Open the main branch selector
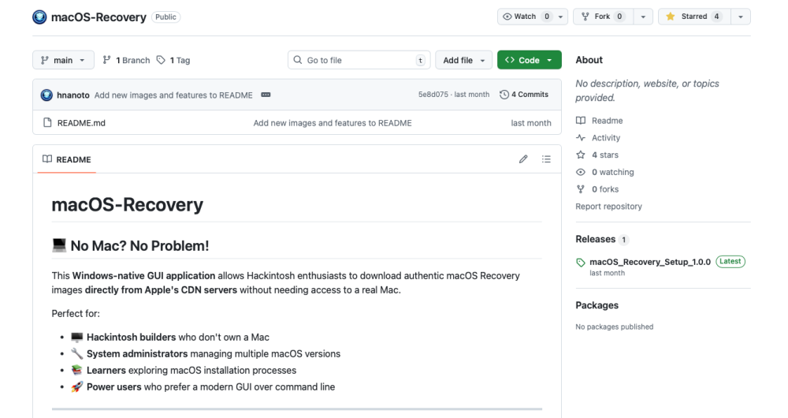The height and width of the screenshot is (418, 788). click(63, 60)
